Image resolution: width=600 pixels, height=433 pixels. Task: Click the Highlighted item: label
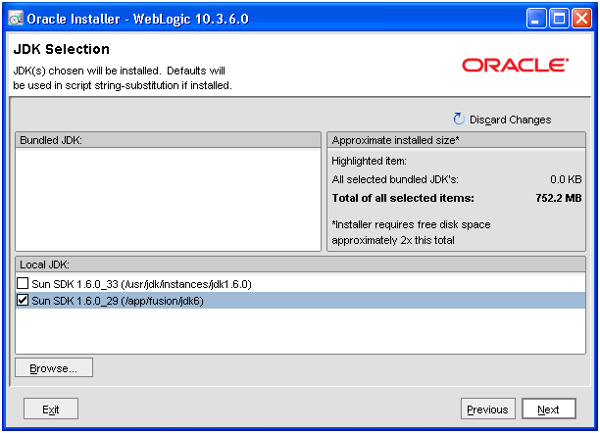(369, 161)
